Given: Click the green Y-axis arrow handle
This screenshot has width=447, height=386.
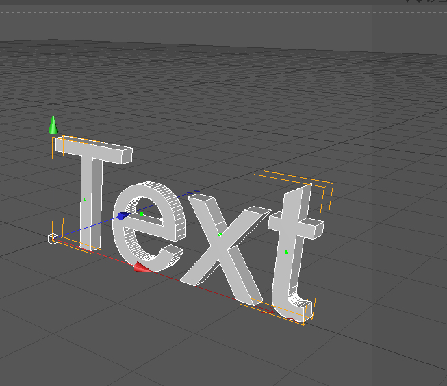Looking at the screenshot, I should 53,125.
